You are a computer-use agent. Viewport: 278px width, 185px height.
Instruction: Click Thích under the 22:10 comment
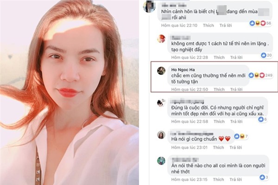[x=208, y=25]
